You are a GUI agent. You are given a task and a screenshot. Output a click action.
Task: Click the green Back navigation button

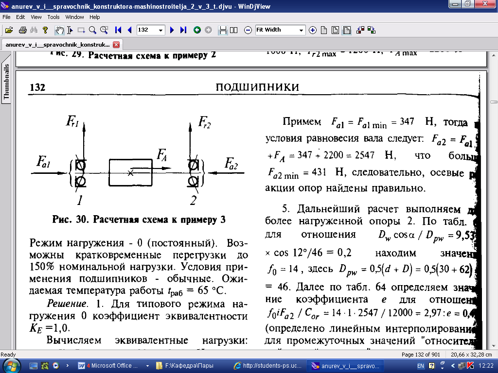point(197,30)
